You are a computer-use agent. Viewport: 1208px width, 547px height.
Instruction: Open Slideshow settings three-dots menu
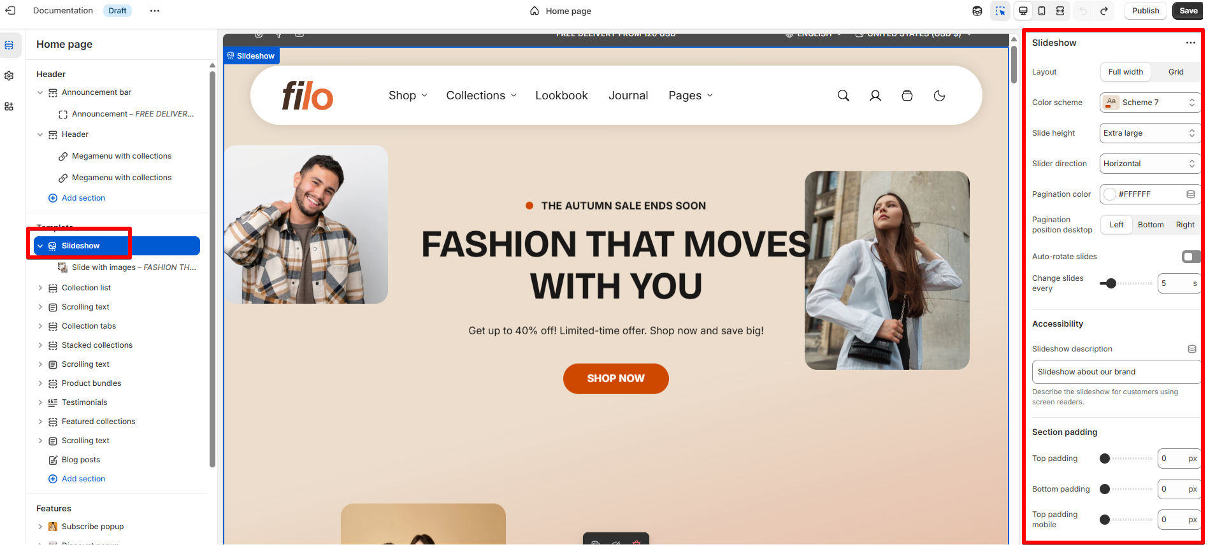pos(1190,43)
